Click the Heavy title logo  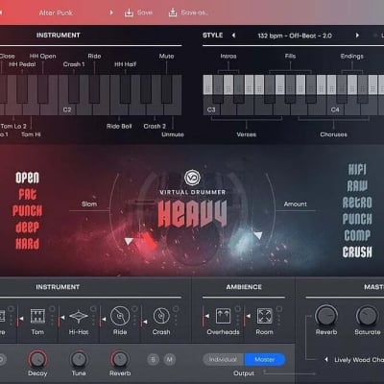click(x=192, y=213)
